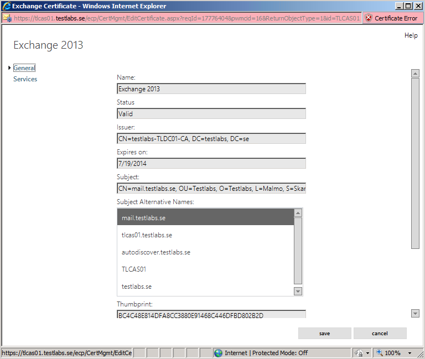Click the expander arrow beside General

9,67
